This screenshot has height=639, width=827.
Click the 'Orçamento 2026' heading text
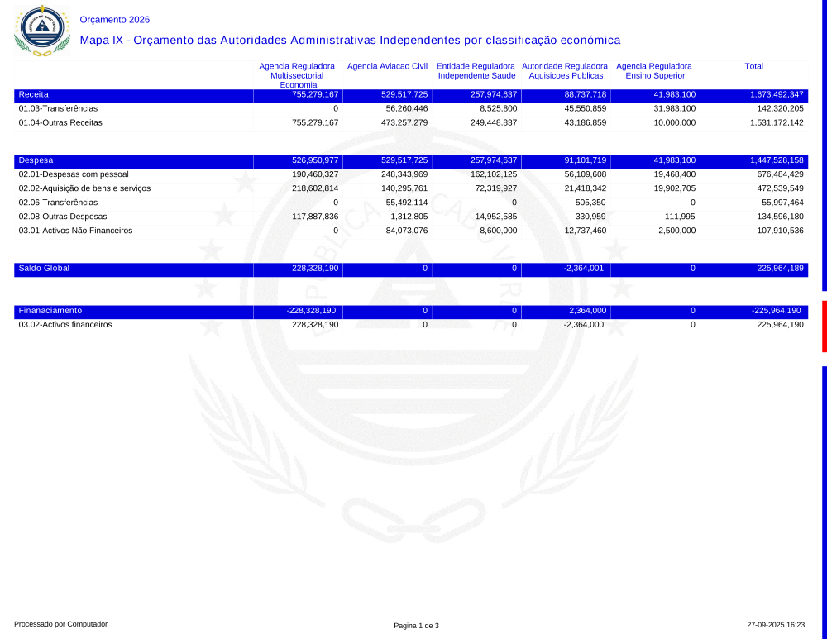click(x=115, y=20)
